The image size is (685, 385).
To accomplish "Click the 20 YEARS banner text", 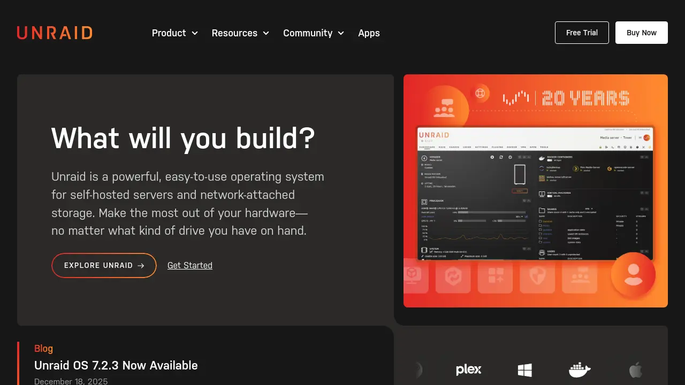I will click(585, 98).
